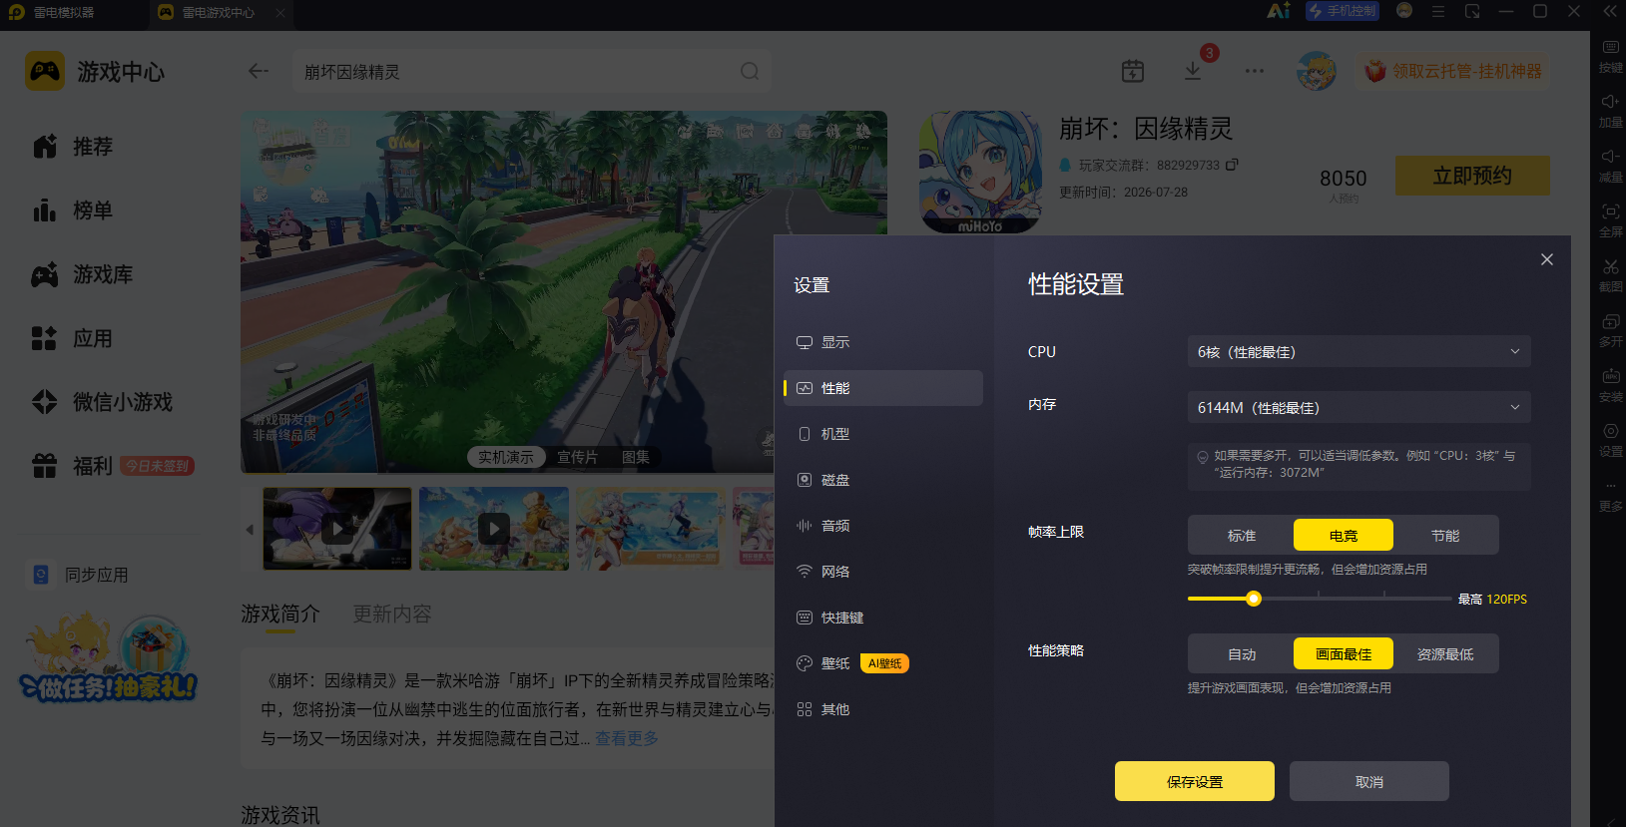Click 取消 to cancel settings
Viewport: 1626px width, 827px height.
click(x=1369, y=781)
